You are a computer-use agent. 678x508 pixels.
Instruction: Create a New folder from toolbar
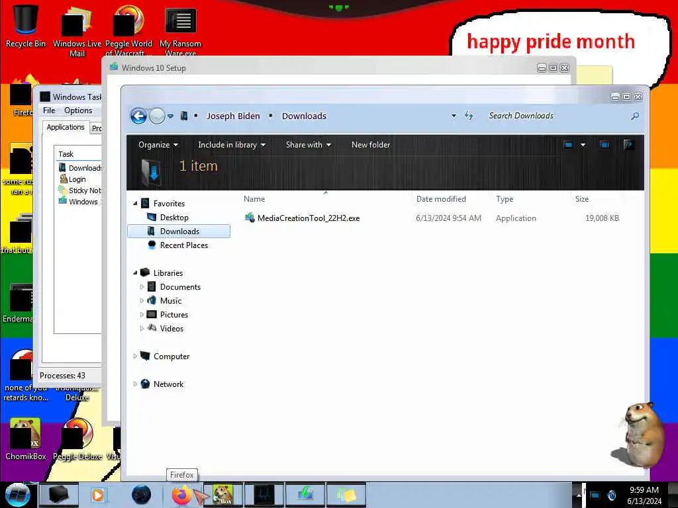(371, 145)
